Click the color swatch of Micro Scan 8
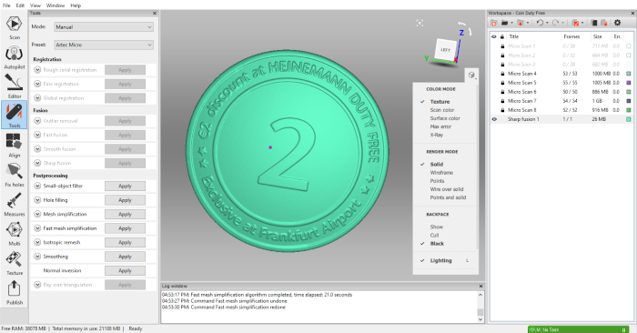Screen dimensions: 637x333 (629, 110)
